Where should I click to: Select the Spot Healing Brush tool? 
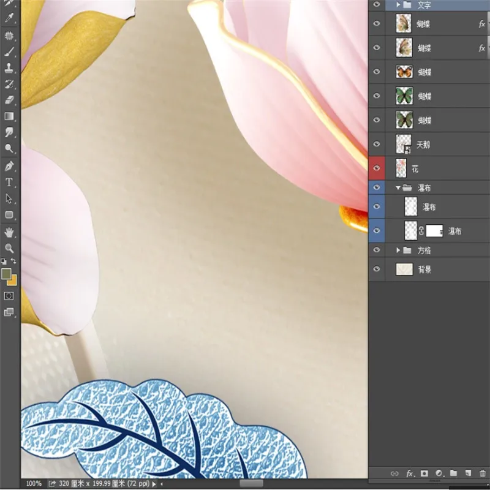coord(9,36)
